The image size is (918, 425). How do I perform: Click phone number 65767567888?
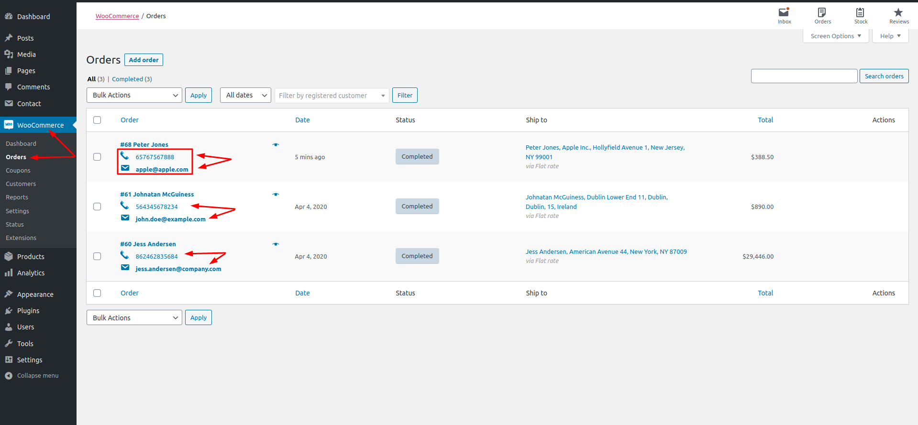pos(155,157)
